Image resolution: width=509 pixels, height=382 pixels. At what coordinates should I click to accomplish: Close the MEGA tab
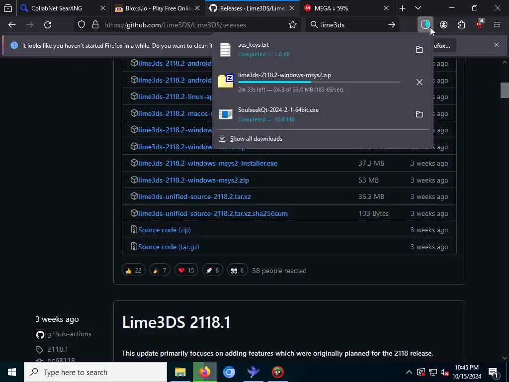click(x=386, y=8)
